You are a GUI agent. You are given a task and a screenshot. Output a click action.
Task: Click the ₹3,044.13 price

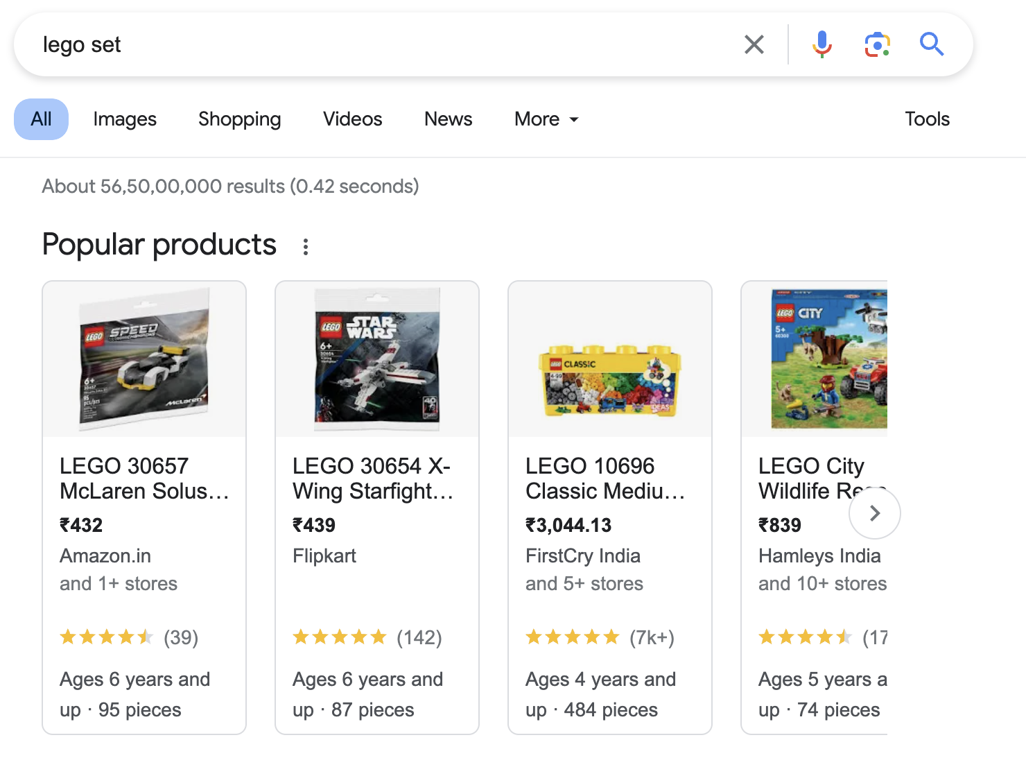[x=568, y=525]
